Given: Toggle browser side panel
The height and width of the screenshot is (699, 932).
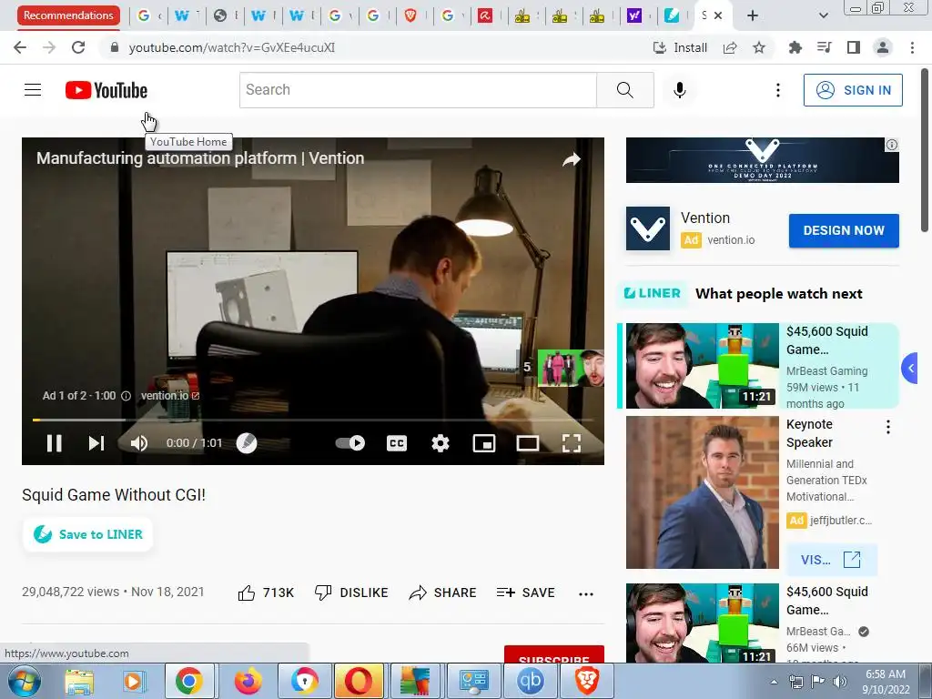Looking at the screenshot, I should click(x=854, y=47).
